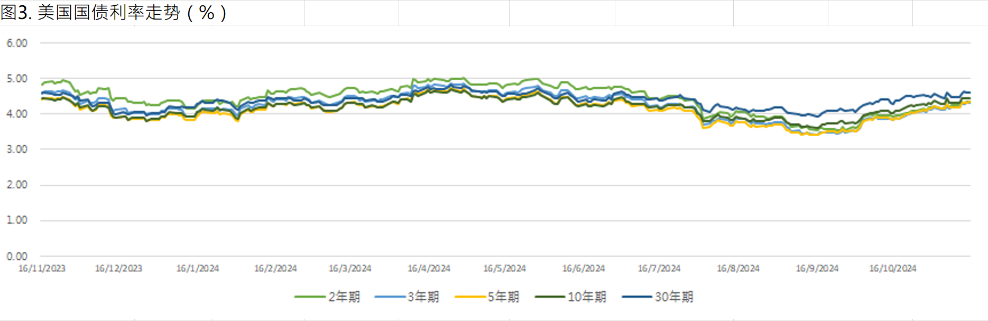Click the light blue 3年期 legend line marker
The width and height of the screenshot is (988, 321).
coord(390,297)
